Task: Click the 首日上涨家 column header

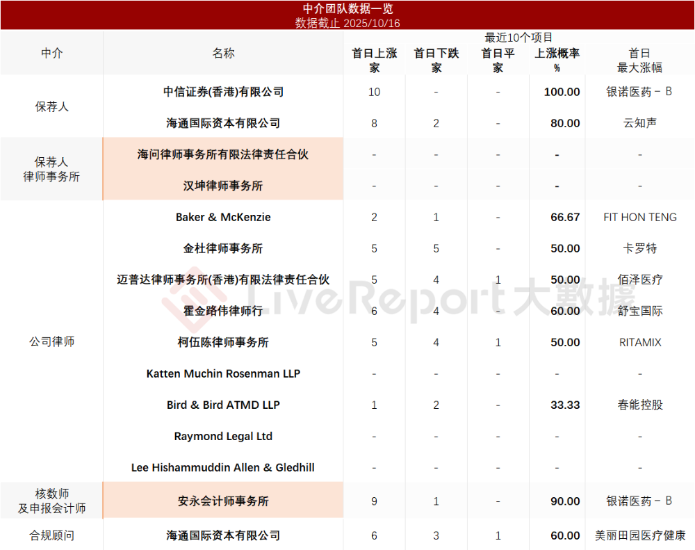Action: tap(374, 60)
